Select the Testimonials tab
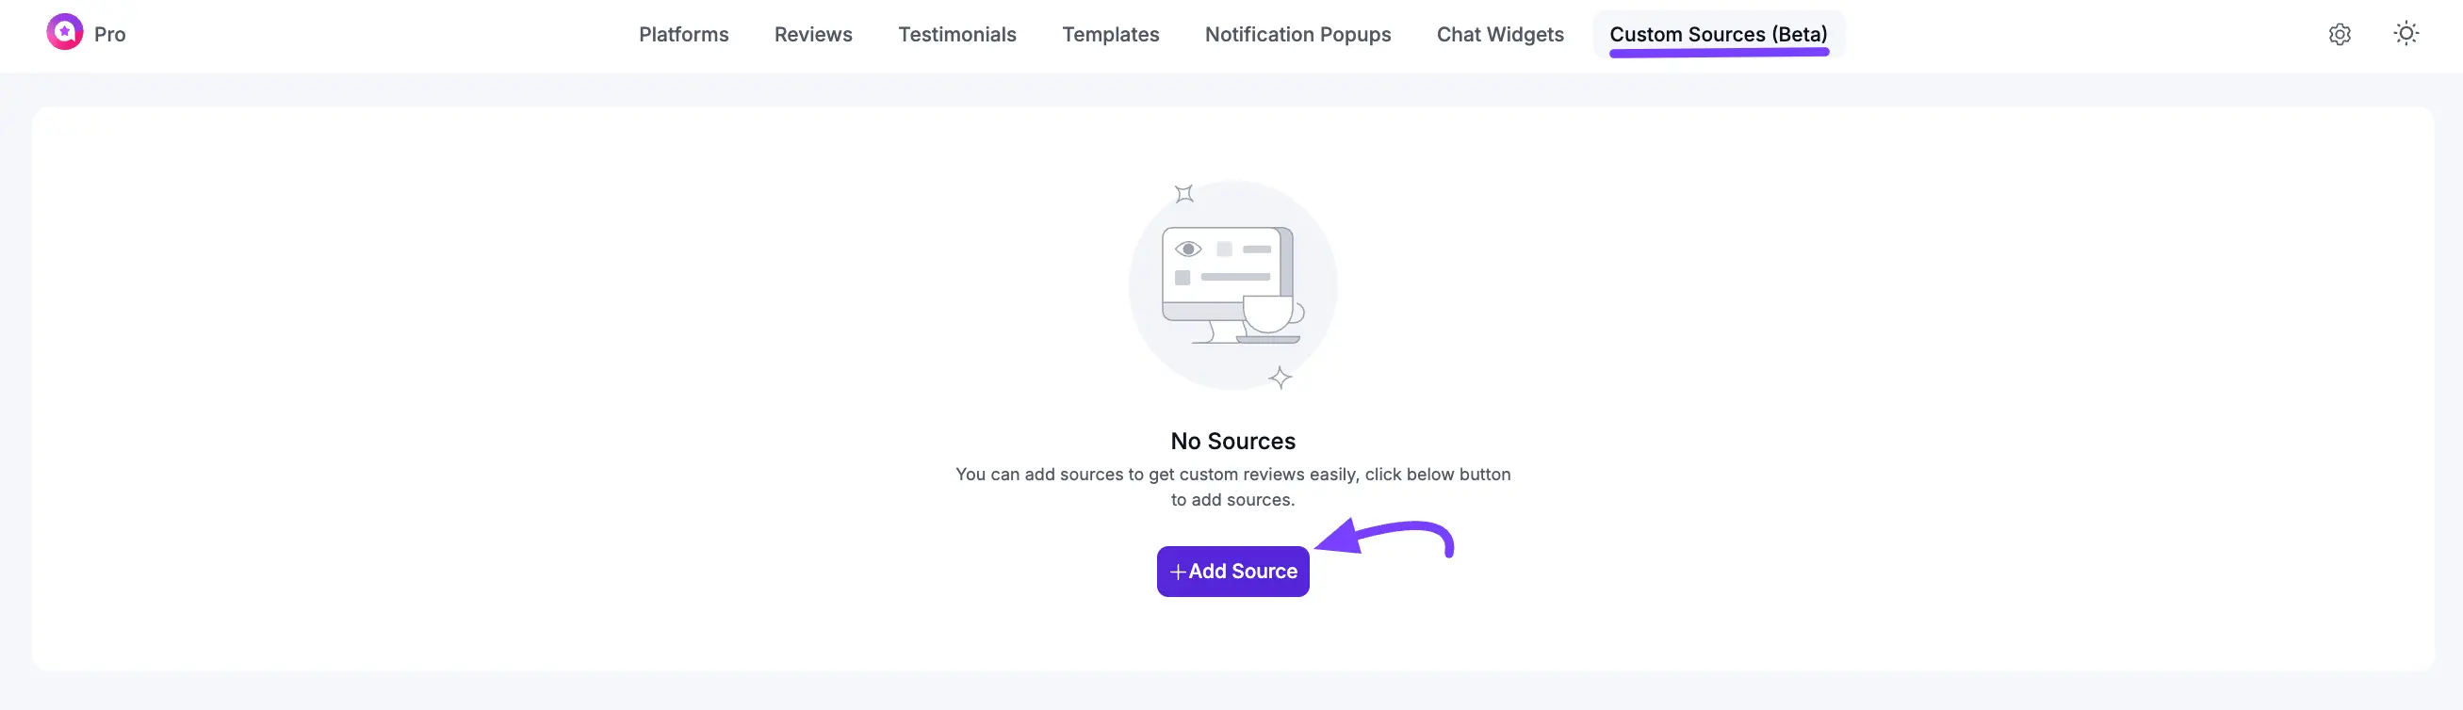This screenshot has width=2463, height=710. click(957, 34)
